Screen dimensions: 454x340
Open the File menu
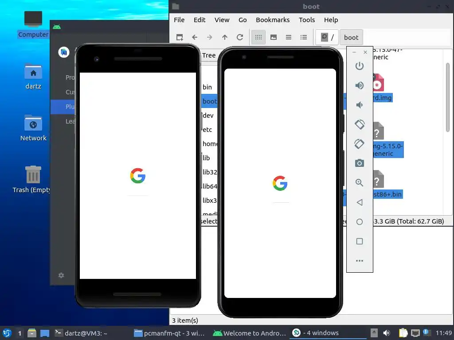pos(179,20)
